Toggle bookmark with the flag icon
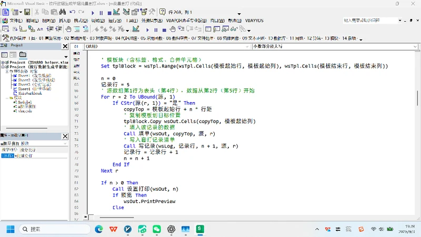 click(96, 29)
